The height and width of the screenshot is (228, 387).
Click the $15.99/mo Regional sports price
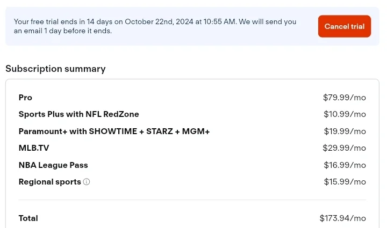345,182
